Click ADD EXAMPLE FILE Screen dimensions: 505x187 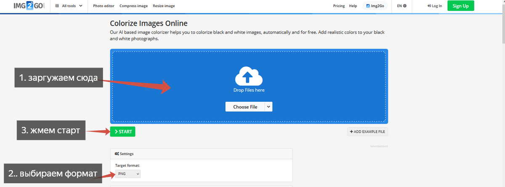367,132
